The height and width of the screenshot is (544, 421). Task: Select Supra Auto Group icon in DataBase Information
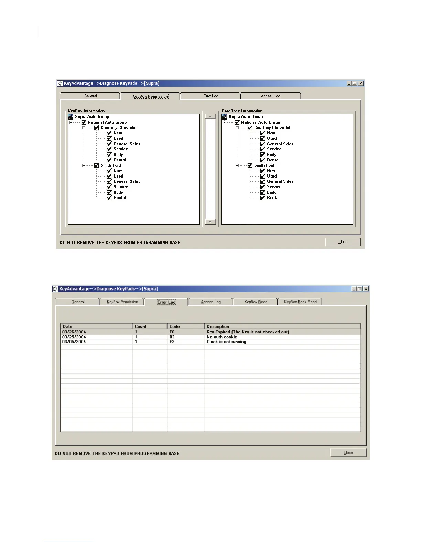[x=224, y=117]
